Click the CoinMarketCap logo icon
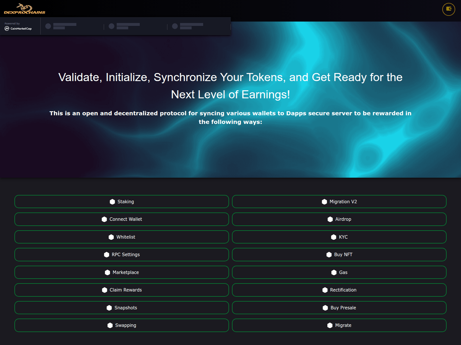Viewport: 461px width, 345px height. click(x=7, y=29)
